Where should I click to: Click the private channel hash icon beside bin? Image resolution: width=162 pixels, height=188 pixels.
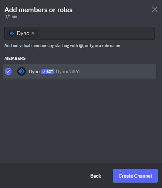7,17
